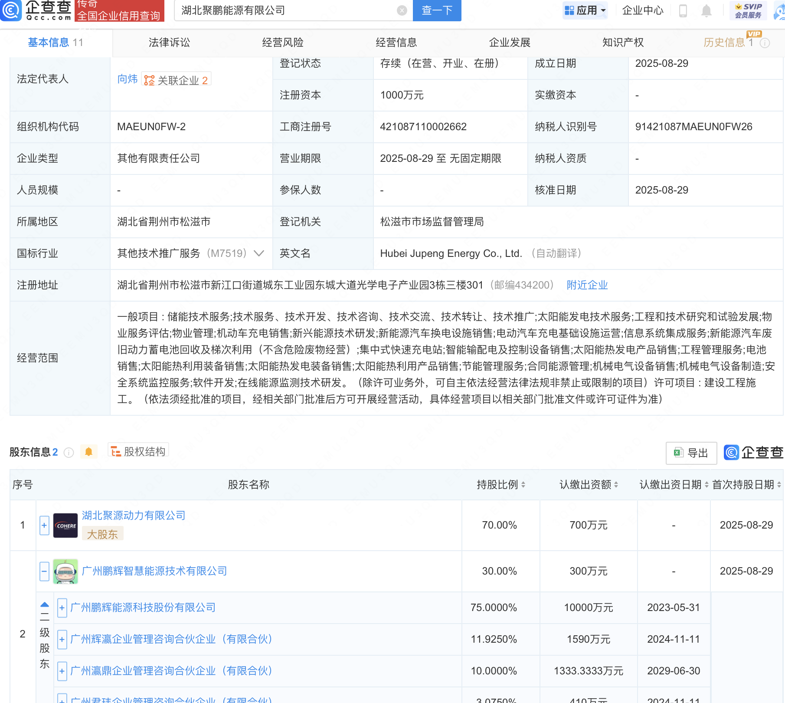Open the 知识产权 tab
This screenshot has width=785, height=703.
point(623,43)
